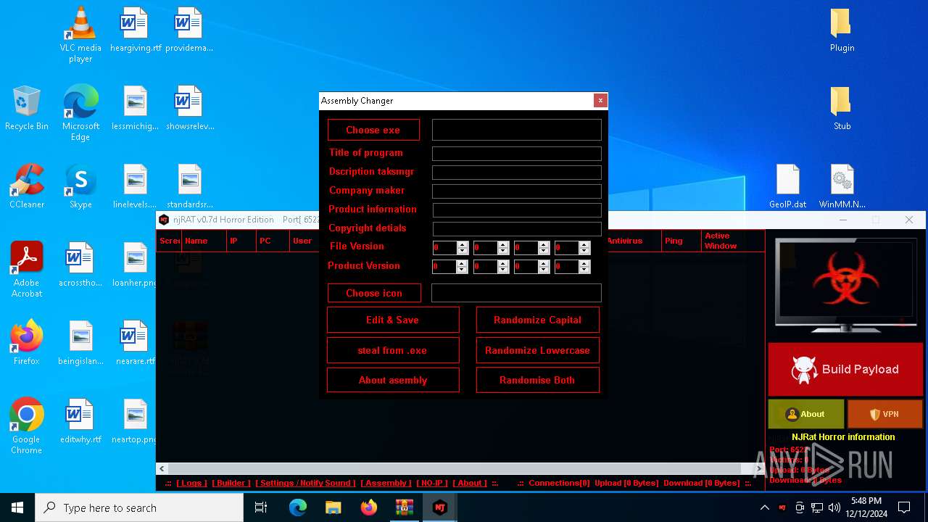Image resolution: width=928 pixels, height=522 pixels.
Task: Open heargiving.rtf document on desktop
Action: coord(136,30)
